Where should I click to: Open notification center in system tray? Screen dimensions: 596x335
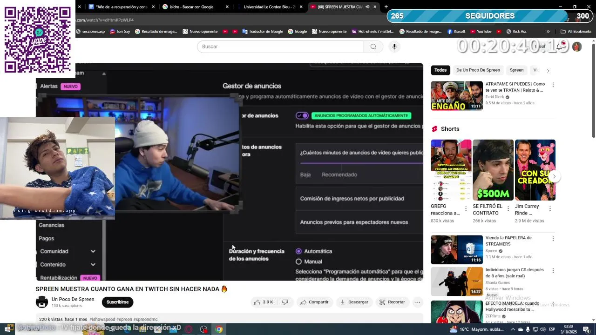(x=586, y=329)
